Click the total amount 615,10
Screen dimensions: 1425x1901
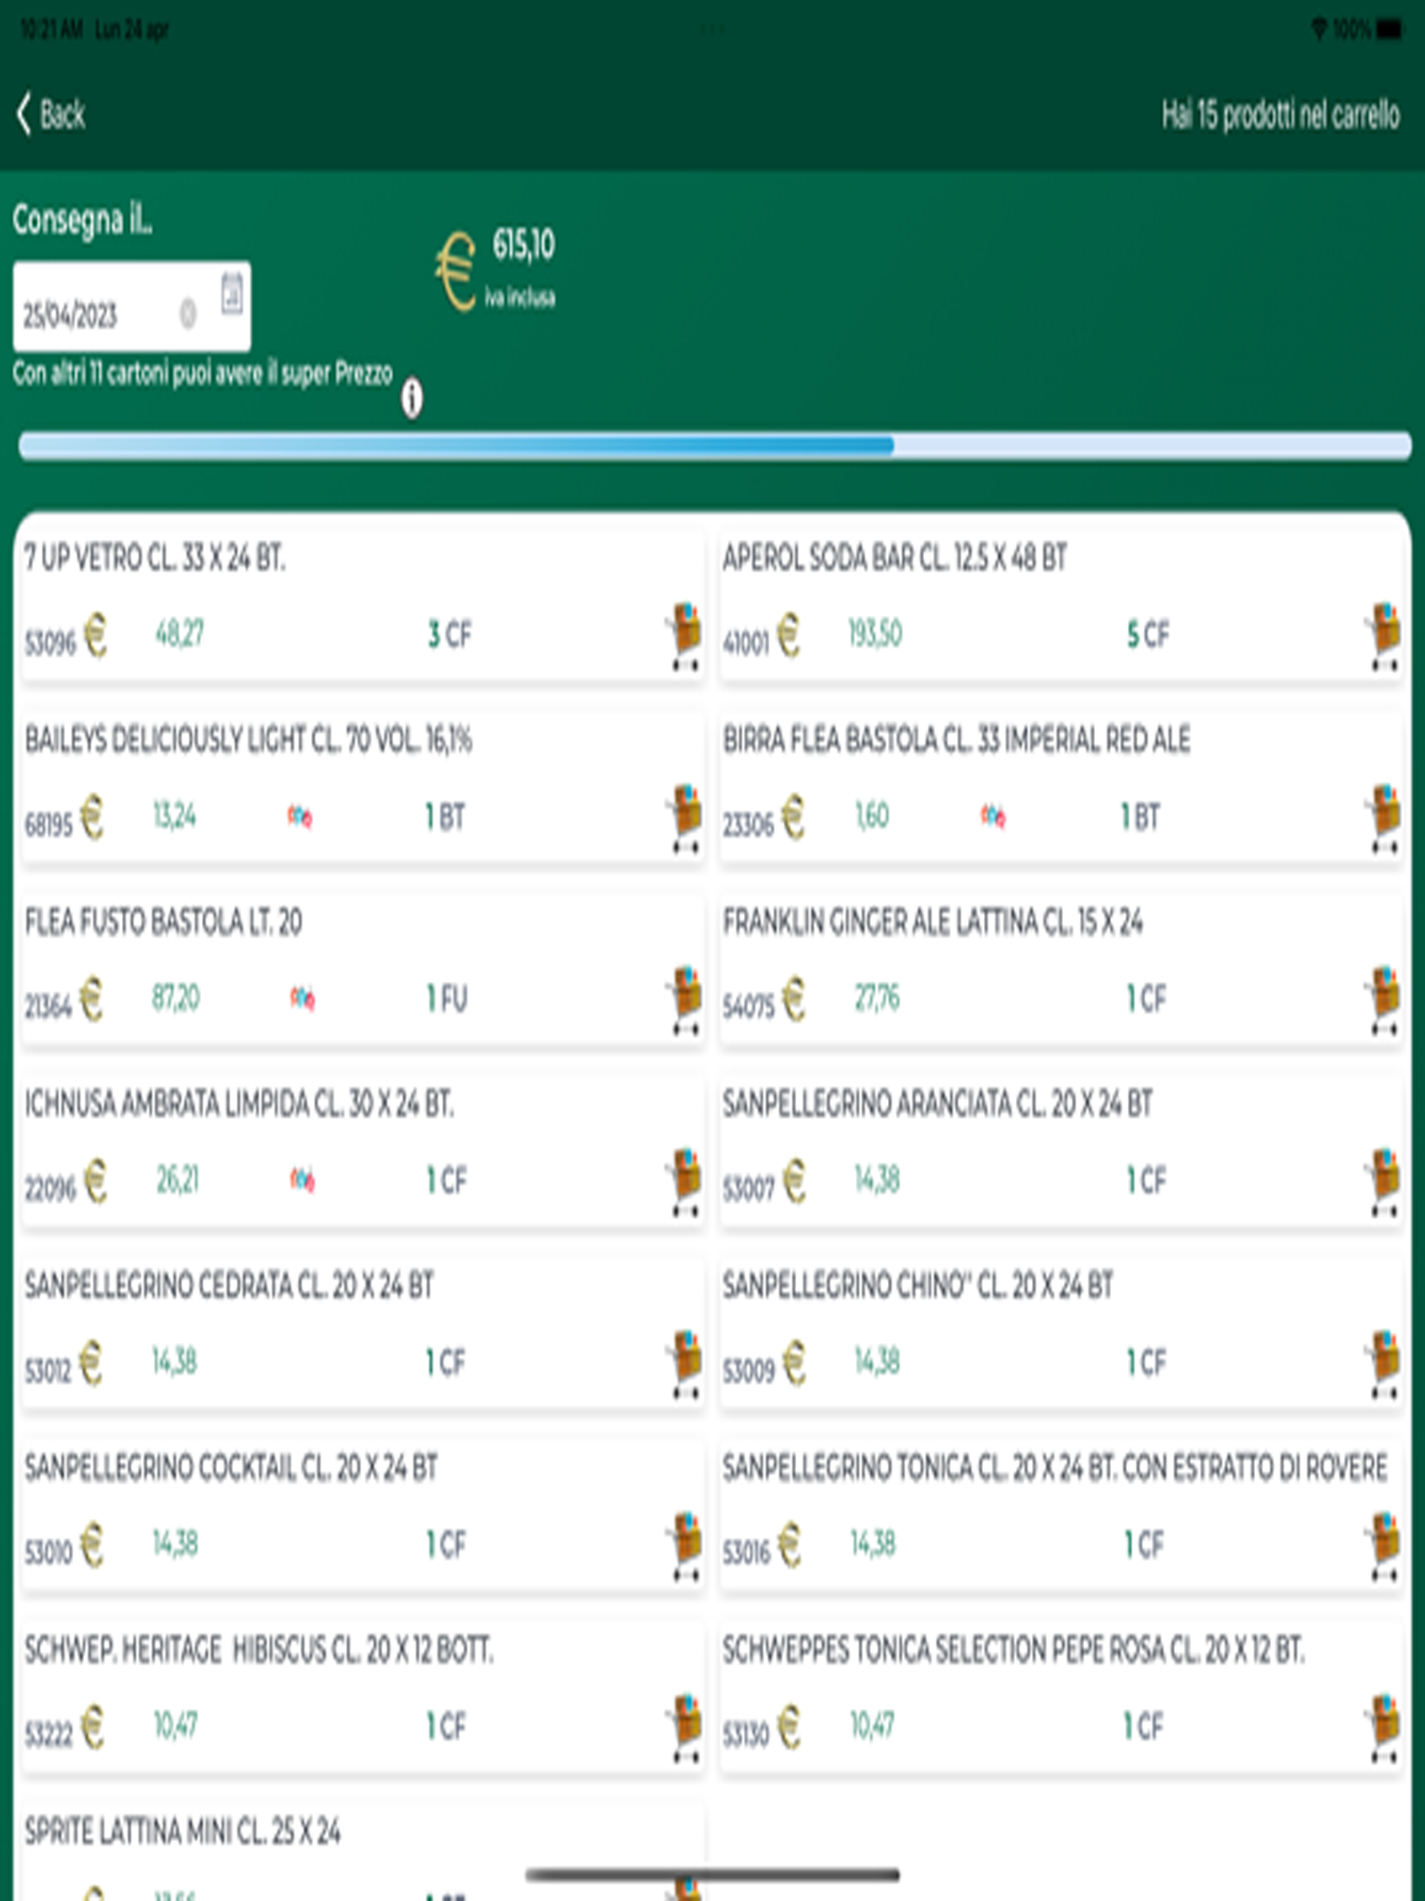tap(523, 245)
